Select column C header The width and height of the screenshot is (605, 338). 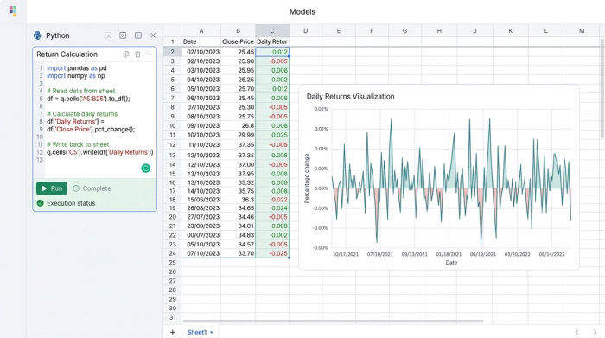tap(272, 31)
